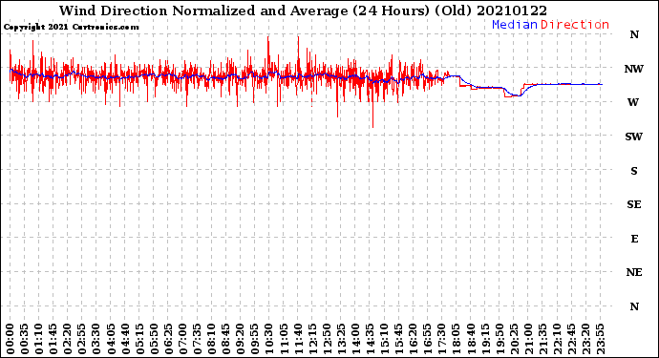659x358 pixels.
Task: Click the 12:15 time label
Action: pos(312,339)
